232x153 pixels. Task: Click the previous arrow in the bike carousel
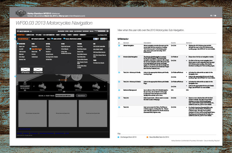coord(34,86)
